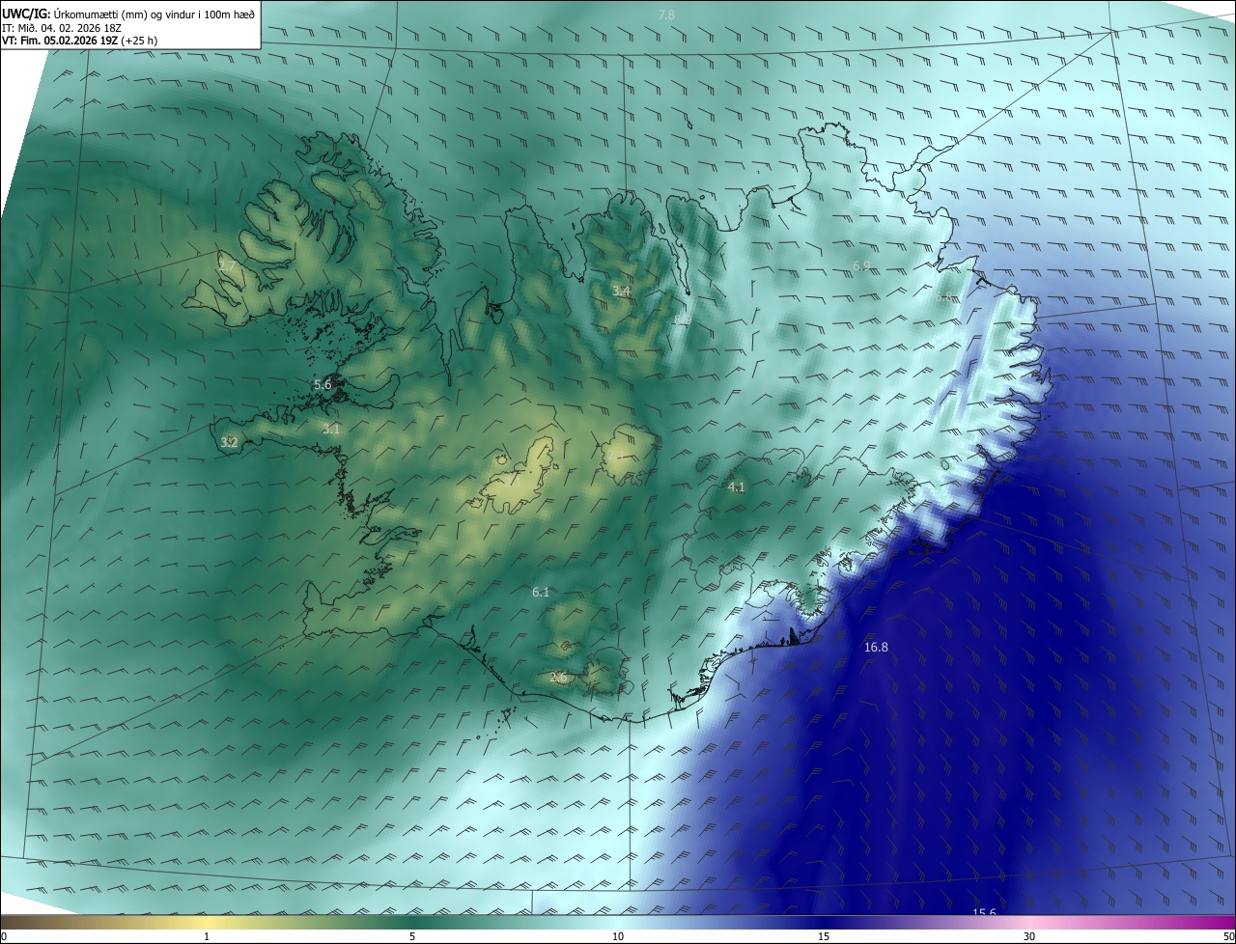
Task: Select the 15.6 value label at the bottom edge
Action: tap(984, 912)
